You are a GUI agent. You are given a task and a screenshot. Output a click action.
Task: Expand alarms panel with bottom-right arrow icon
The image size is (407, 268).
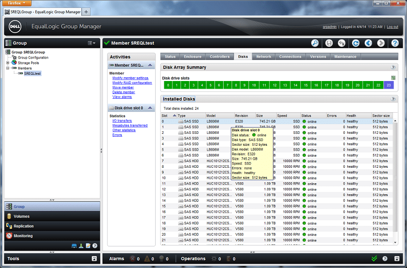[x=397, y=258]
